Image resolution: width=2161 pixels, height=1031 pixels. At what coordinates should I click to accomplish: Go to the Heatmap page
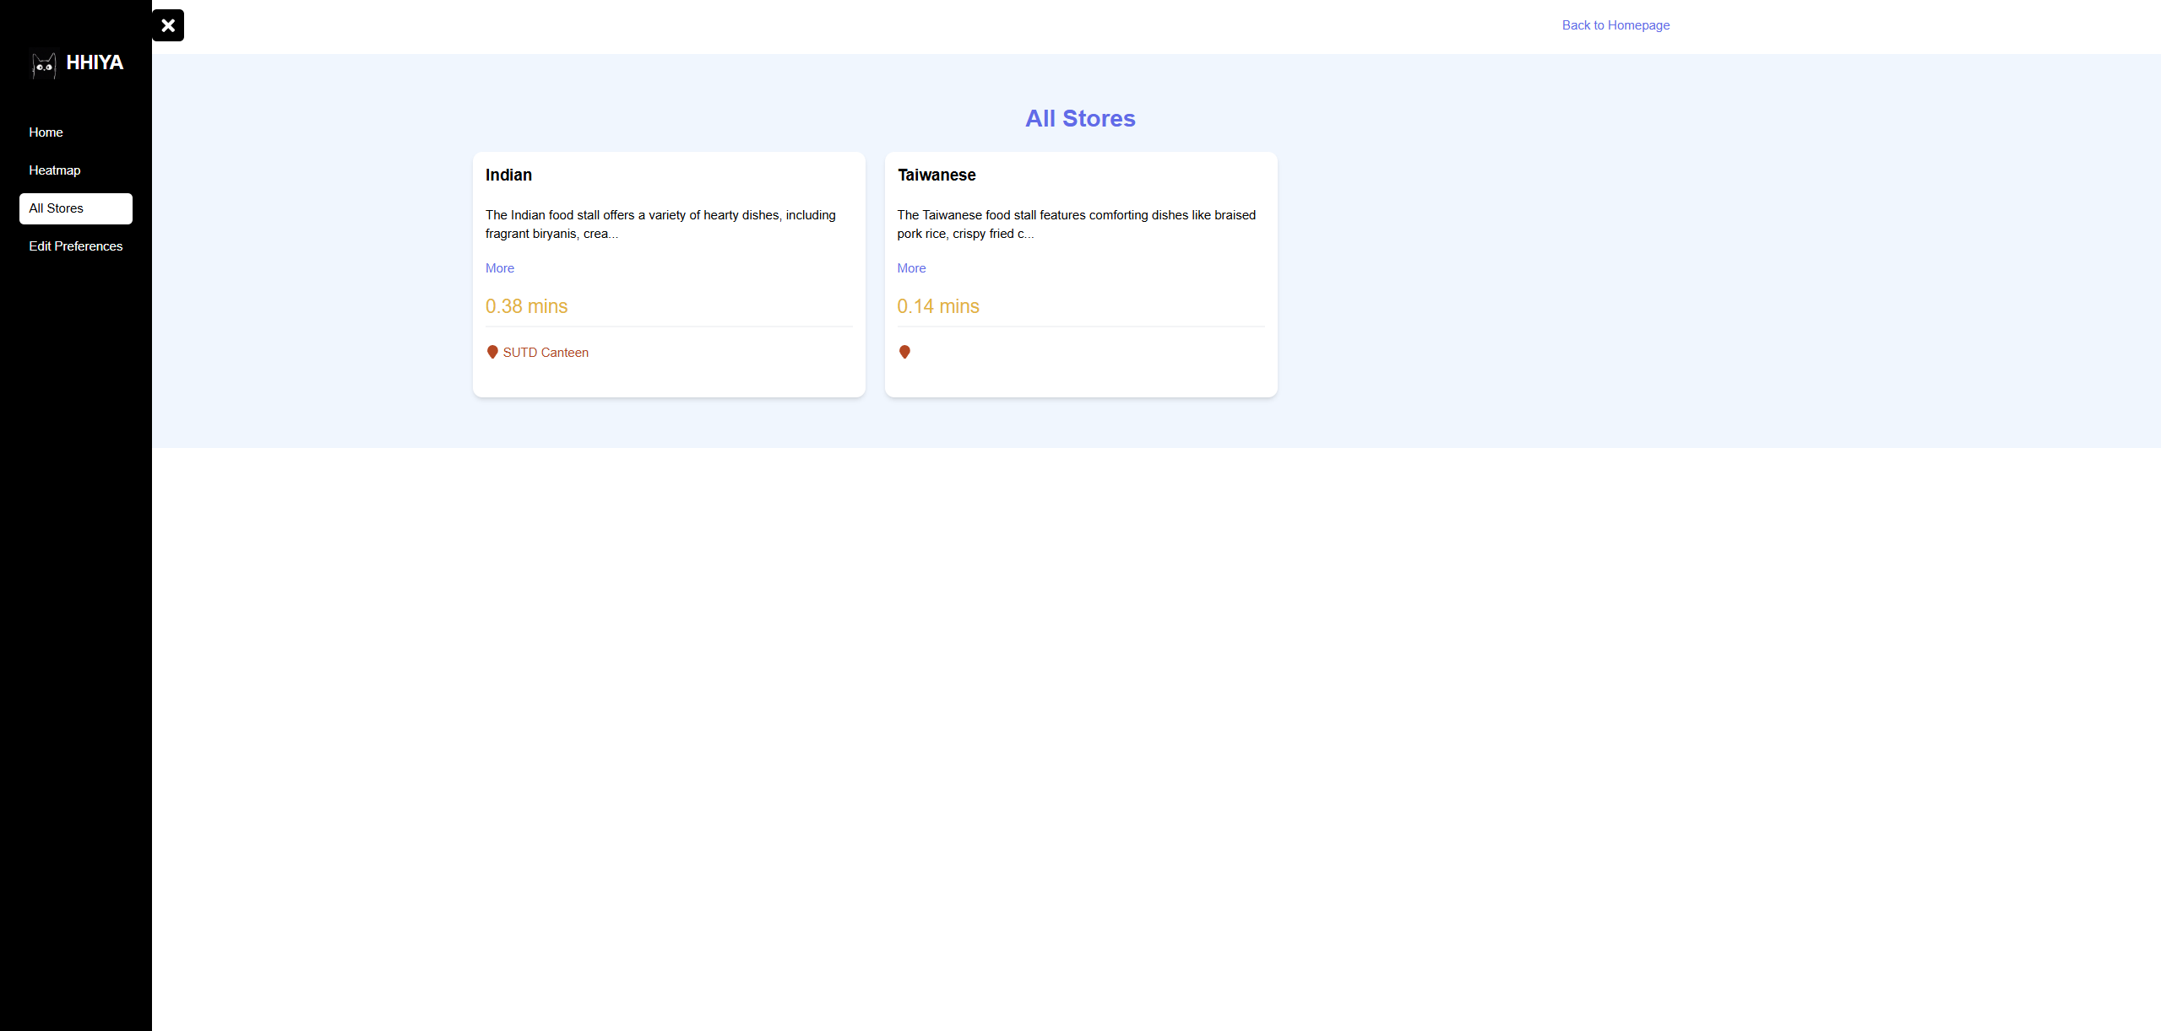click(x=55, y=170)
